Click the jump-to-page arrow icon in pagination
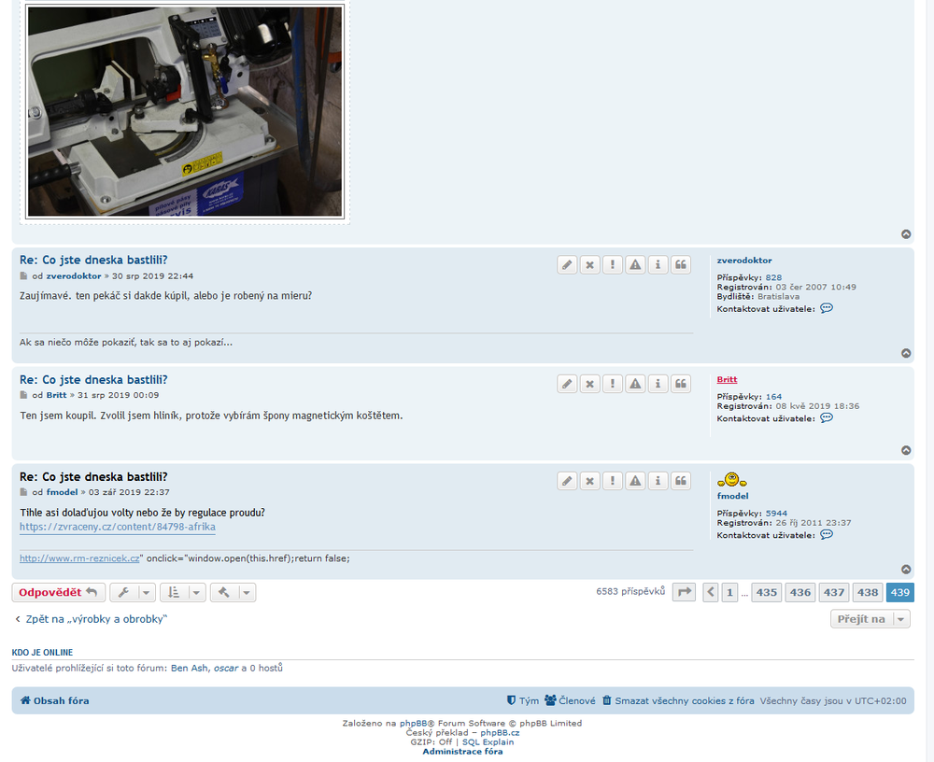Image resolution: width=934 pixels, height=762 pixels. (x=684, y=592)
